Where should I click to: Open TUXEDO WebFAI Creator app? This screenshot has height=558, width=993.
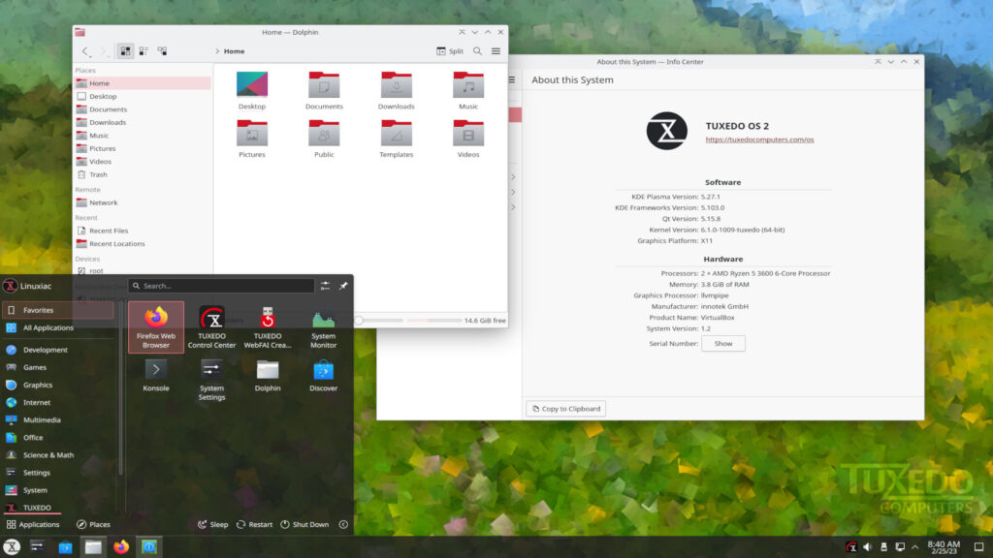tap(268, 326)
